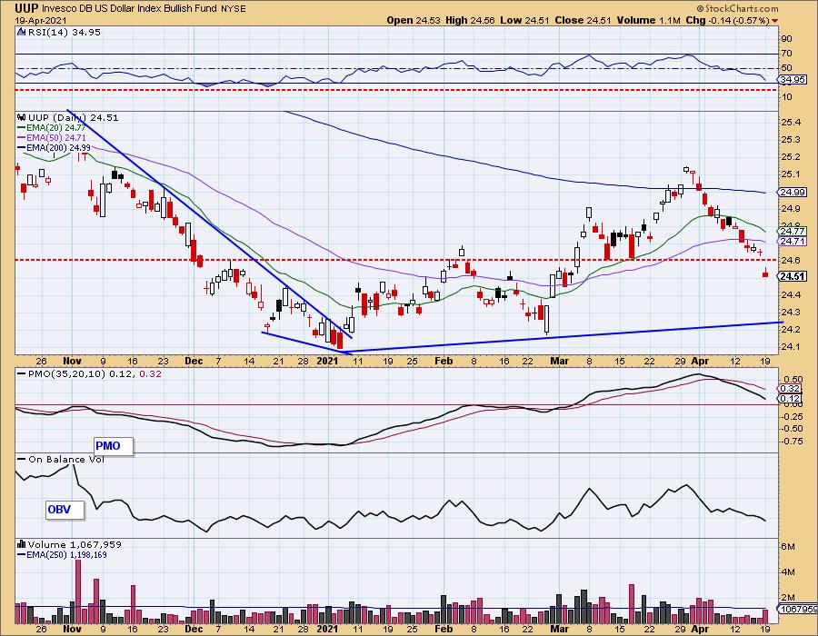Viewport: 818px width, 636px height.
Task: Click the 'High 24.56' value in the header
Action: click(x=470, y=20)
